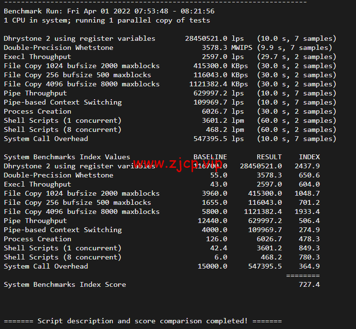Click baseline value 126.0
The width and height of the screenshot is (356, 329).
(216, 239)
